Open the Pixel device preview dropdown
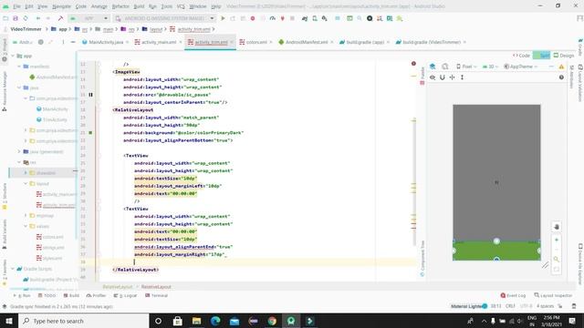The width and height of the screenshot is (584, 328). 466,67
